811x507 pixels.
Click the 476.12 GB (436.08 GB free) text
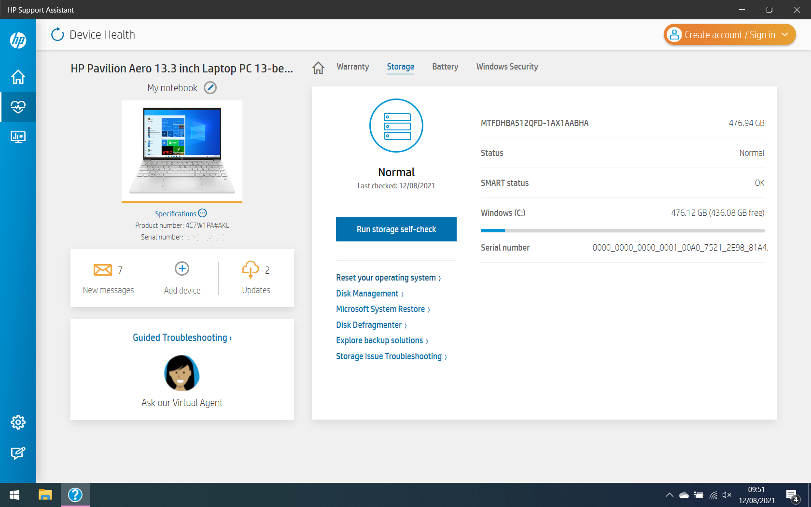(717, 213)
